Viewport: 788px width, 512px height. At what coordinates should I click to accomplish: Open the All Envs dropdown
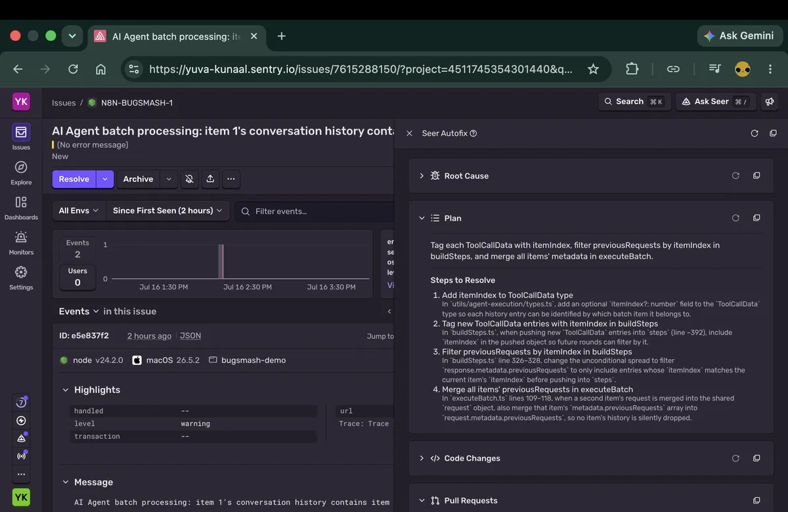78,211
